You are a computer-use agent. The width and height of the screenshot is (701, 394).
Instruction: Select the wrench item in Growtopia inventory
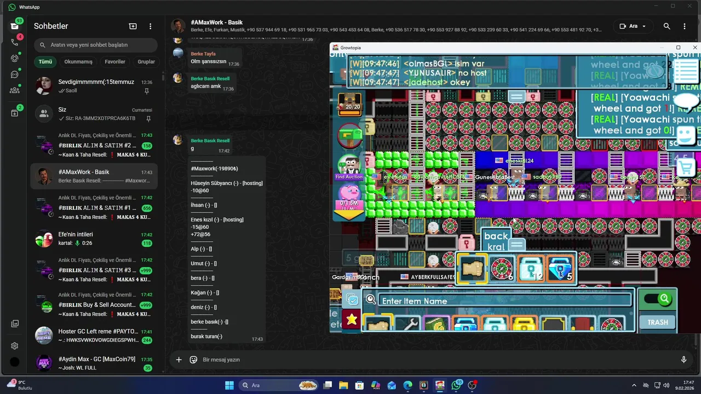pyautogui.click(x=407, y=325)
